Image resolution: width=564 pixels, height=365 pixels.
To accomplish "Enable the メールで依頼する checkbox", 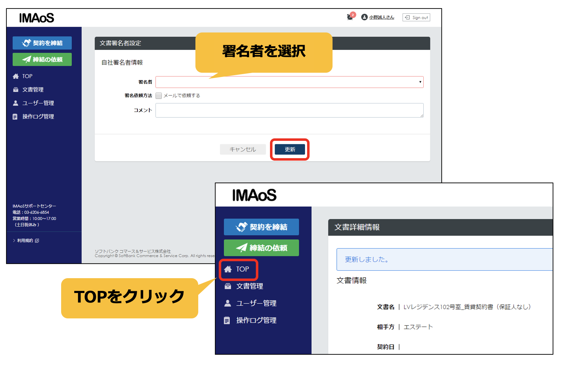I will click(x=159, y=96).
